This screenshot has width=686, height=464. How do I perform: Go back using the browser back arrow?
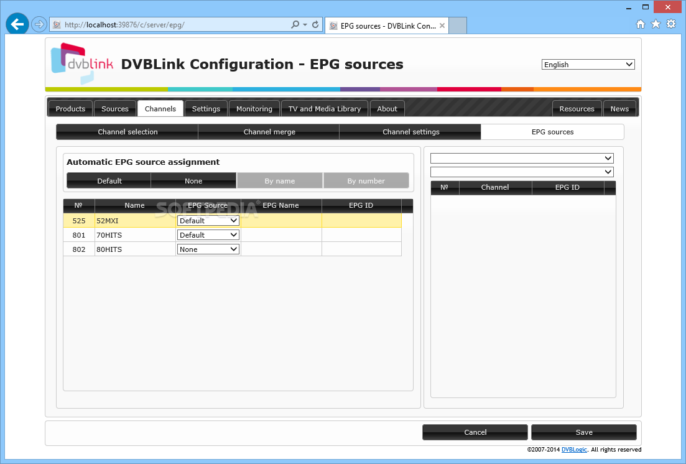17,24
